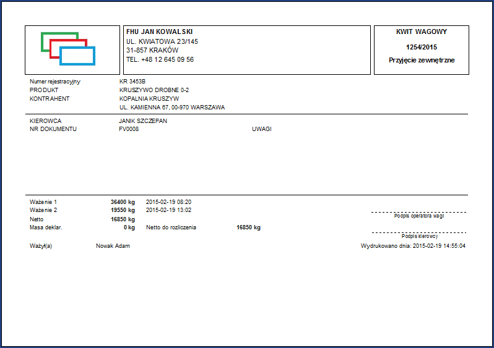494x348 pixels.
Task: Select the first weighing timestamp 2015-02-19 08:20
Action: 168,202
